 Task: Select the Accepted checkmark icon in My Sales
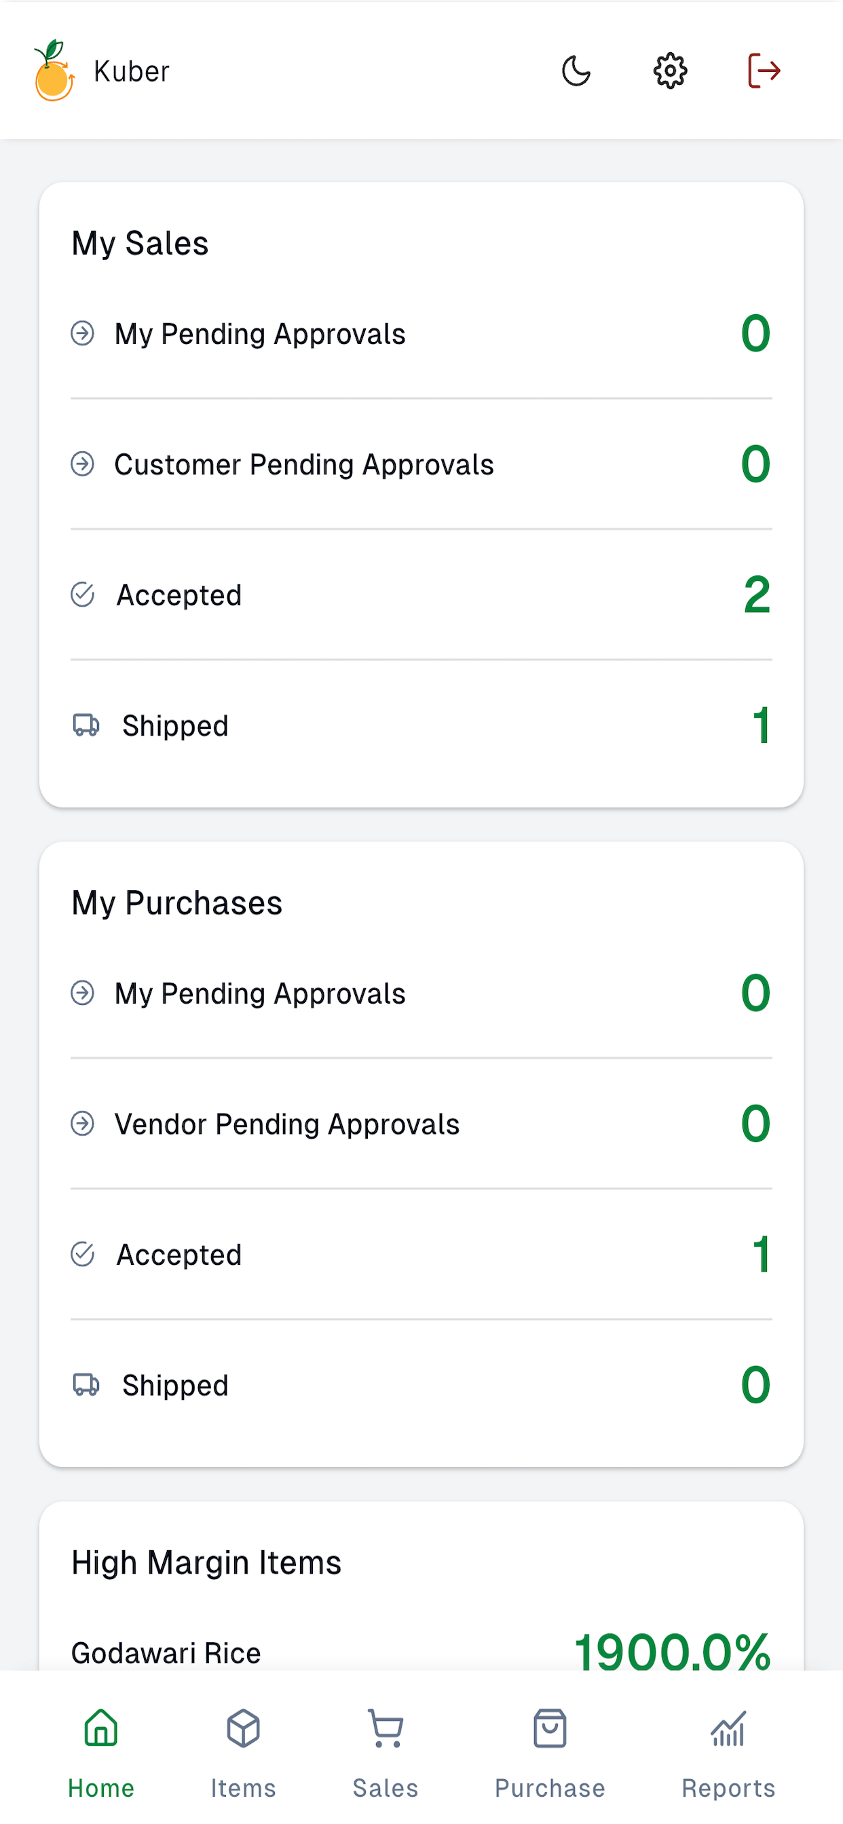coord(82,595)
